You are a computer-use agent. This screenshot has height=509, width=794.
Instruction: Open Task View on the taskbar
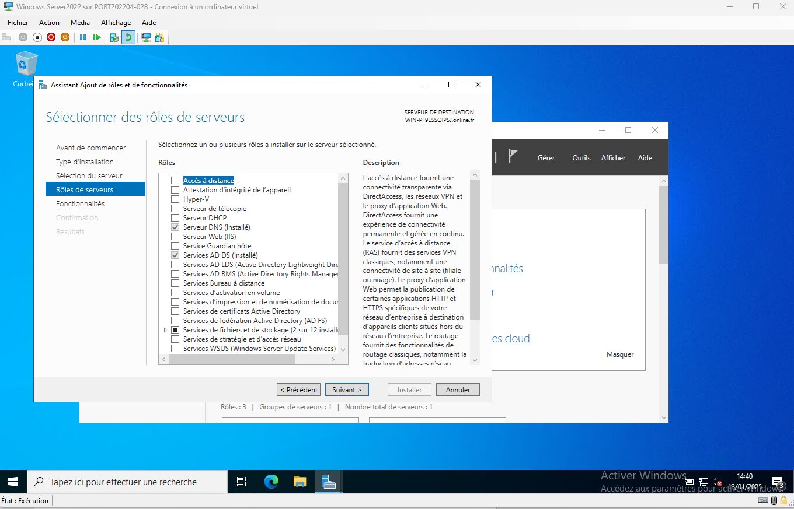241,482
